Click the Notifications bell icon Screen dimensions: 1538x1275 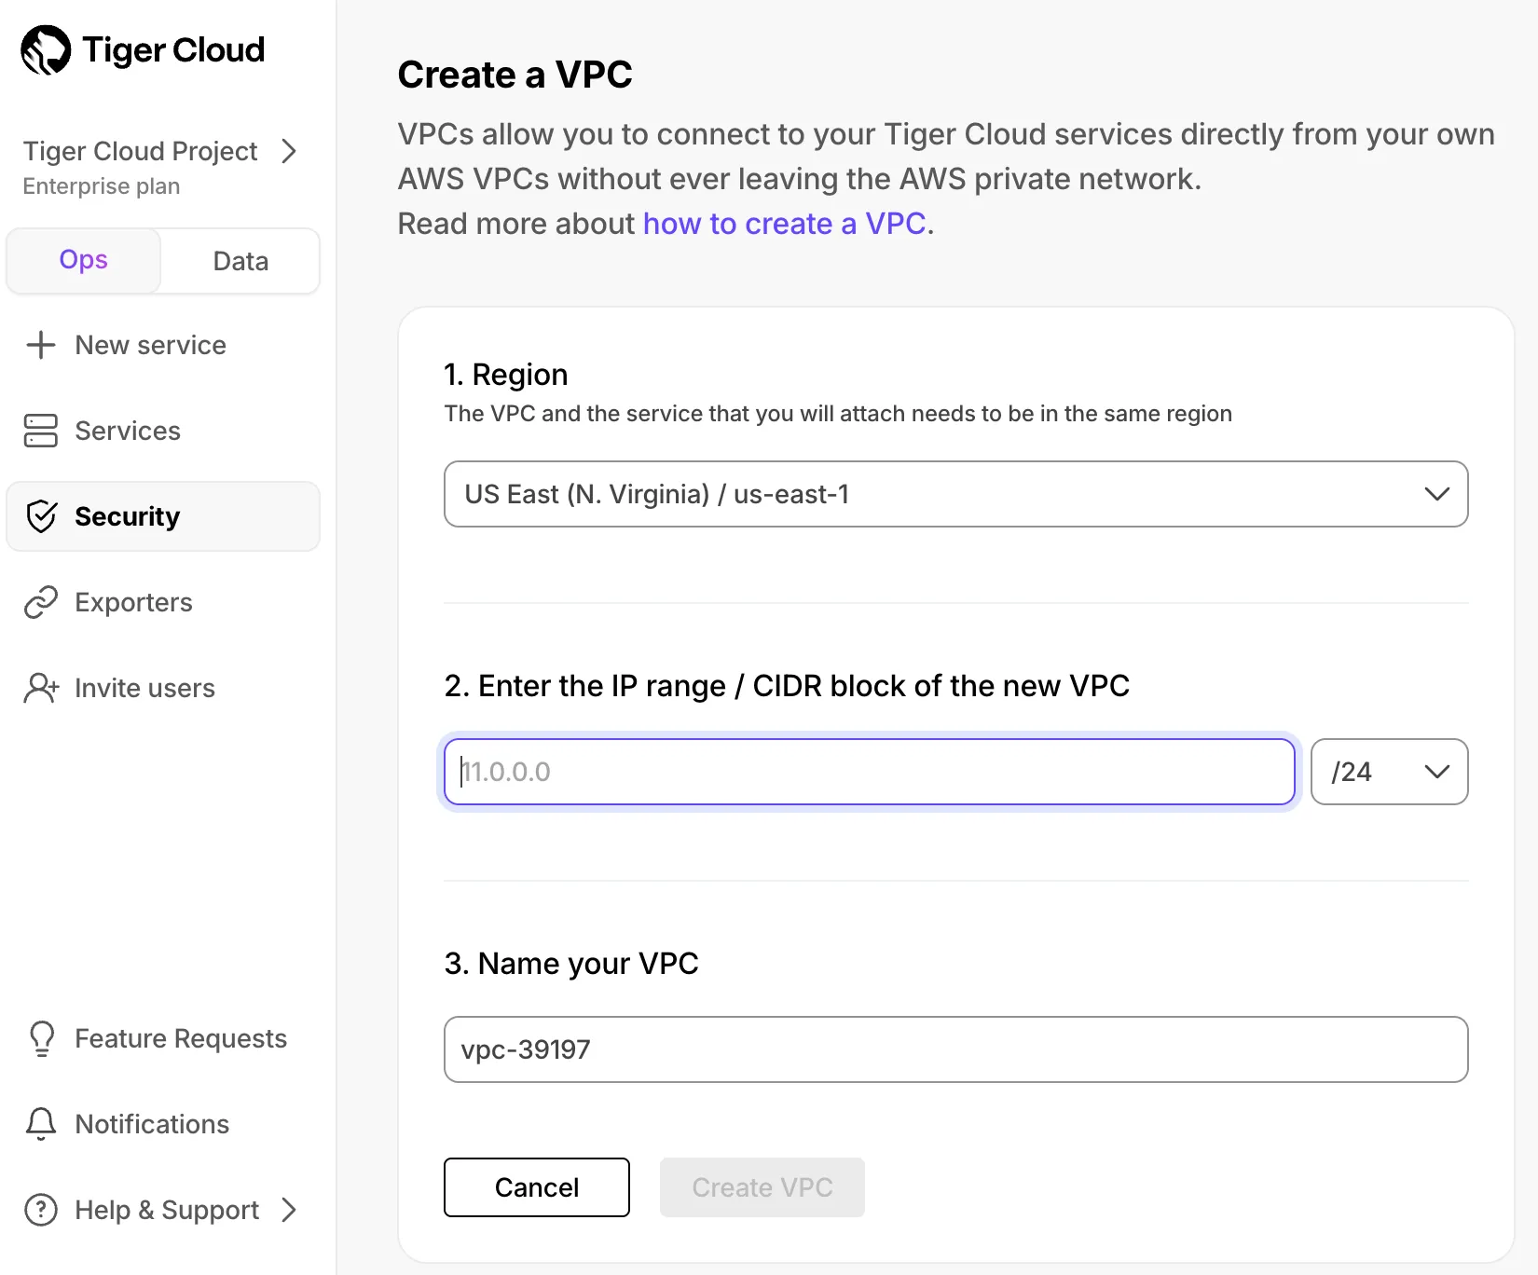[x=41, y=1124]
